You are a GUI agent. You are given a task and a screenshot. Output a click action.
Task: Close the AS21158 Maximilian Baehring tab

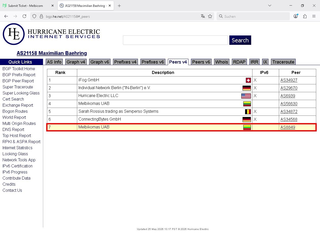(110, 6)
